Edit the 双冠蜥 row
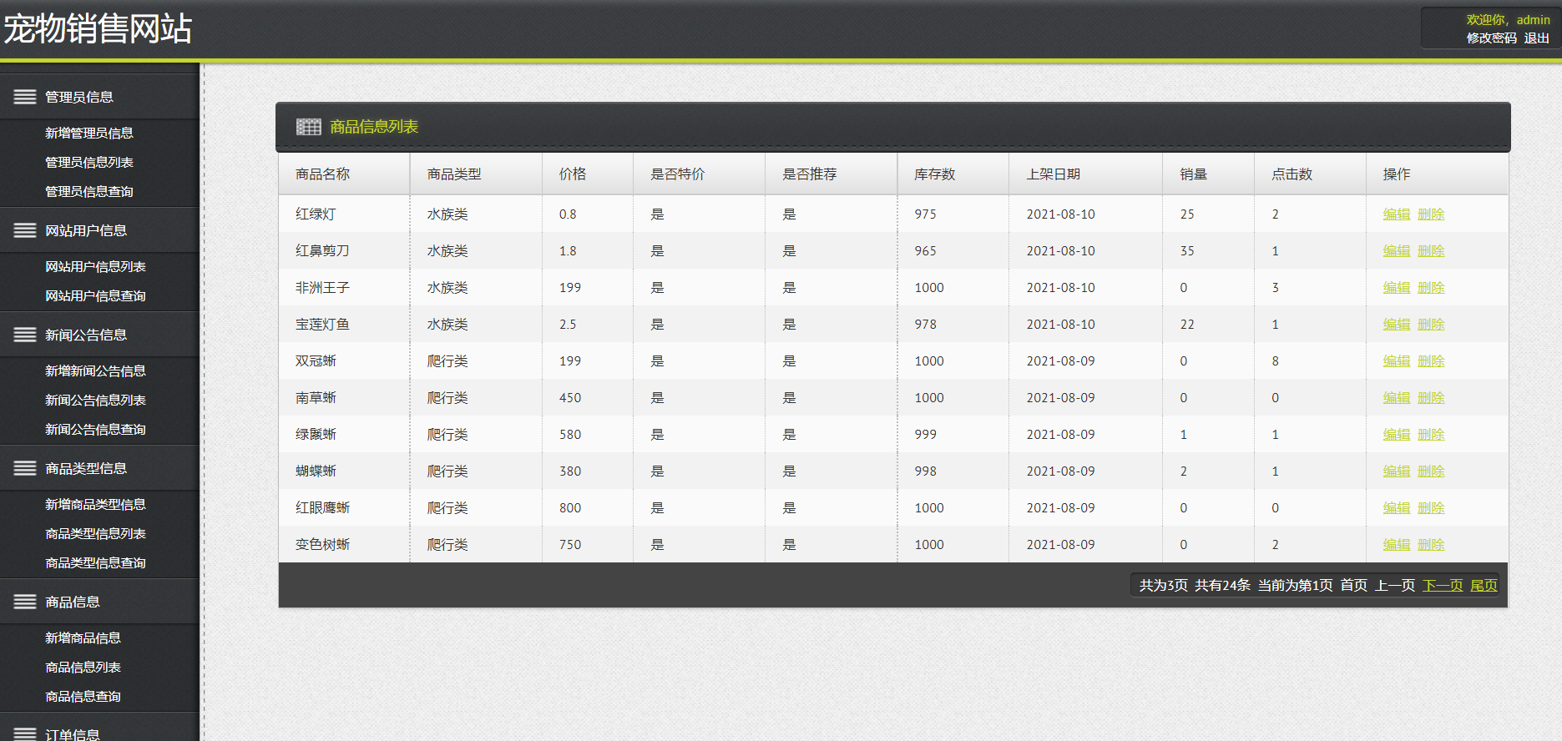The height and width of the screenshot is (741, 1562). point(1397,361)
